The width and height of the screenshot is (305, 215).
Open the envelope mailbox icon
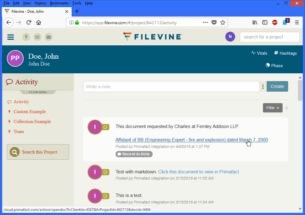(x=48, y=37)
